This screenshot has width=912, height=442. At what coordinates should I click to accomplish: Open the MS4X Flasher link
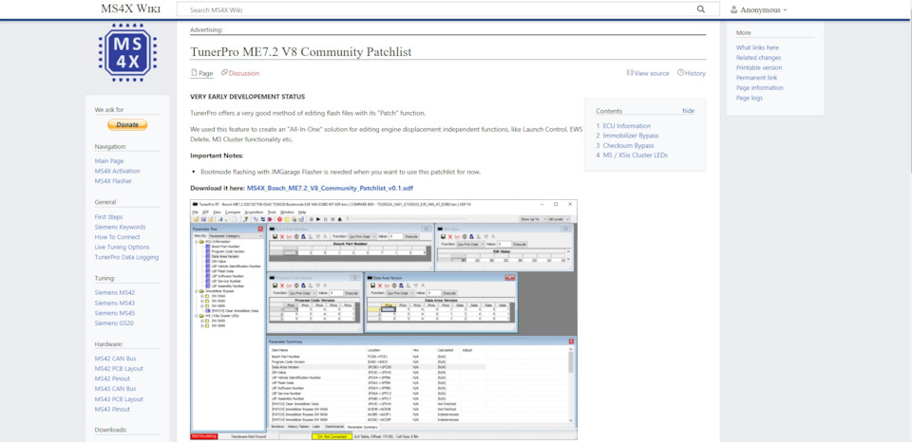(x=113, y=180)
